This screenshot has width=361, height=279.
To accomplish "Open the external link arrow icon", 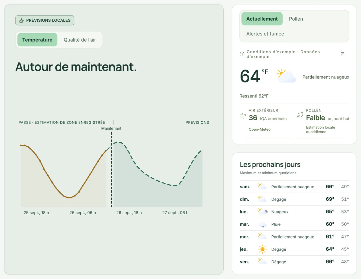I will [x=342, y=54].
